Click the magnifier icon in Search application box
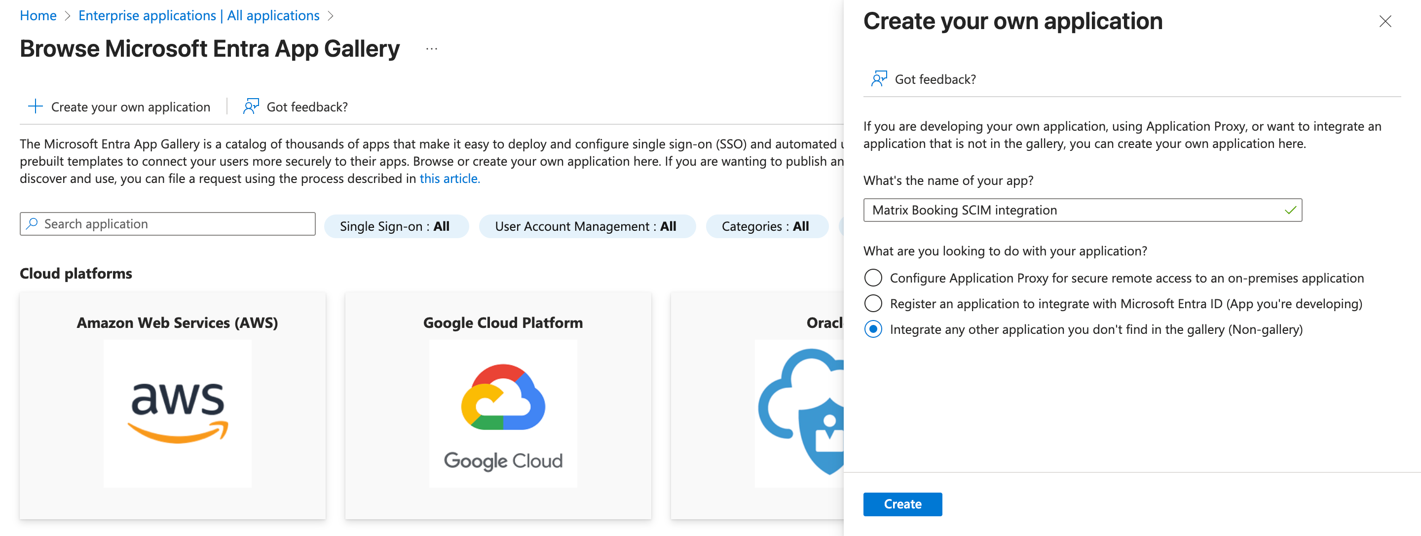Viewport: 1421px width, 536px height. pyautogui.click(x=32, y=223)
